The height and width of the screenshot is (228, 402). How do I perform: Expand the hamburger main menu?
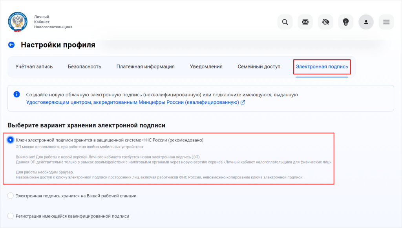tap(386, 22)
